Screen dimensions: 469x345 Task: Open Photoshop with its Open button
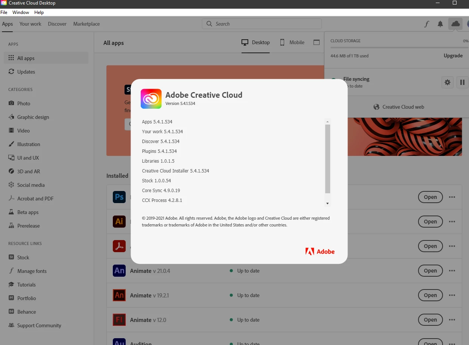[430, 197]
